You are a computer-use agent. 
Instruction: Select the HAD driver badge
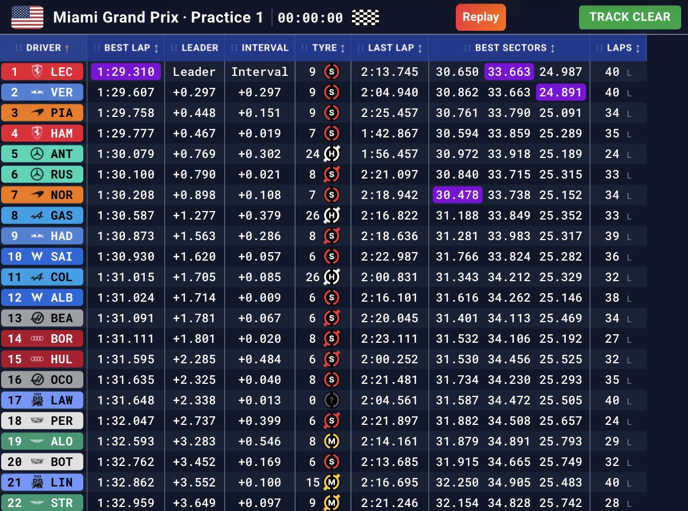(x=42, y=236)
